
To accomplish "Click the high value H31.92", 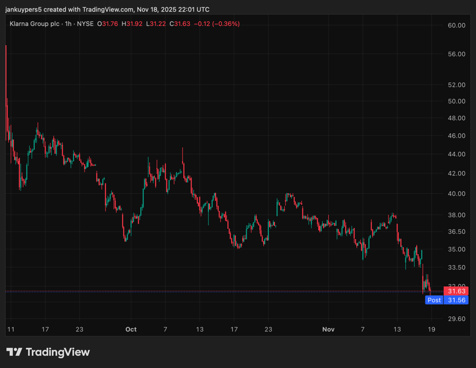I will click(132, 24).
